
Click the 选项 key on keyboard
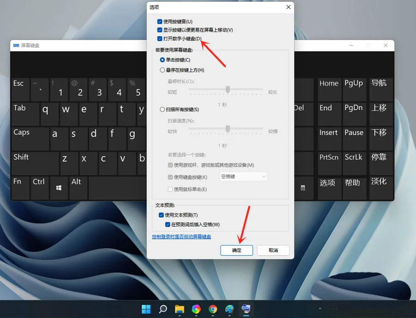(330, 188)
